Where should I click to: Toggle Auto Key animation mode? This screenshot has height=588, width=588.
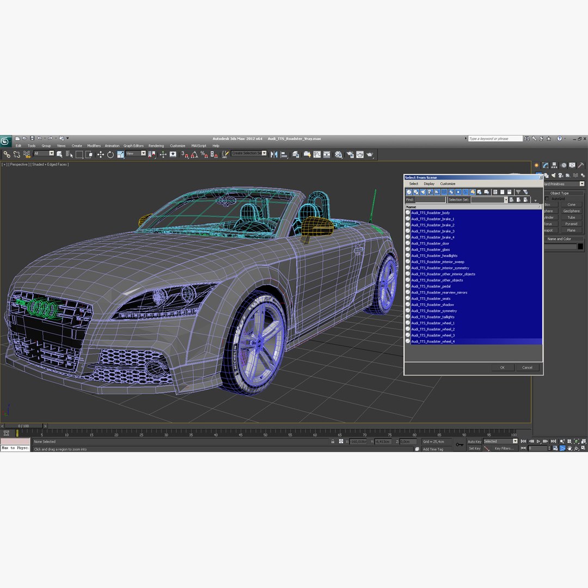point(474,442)
